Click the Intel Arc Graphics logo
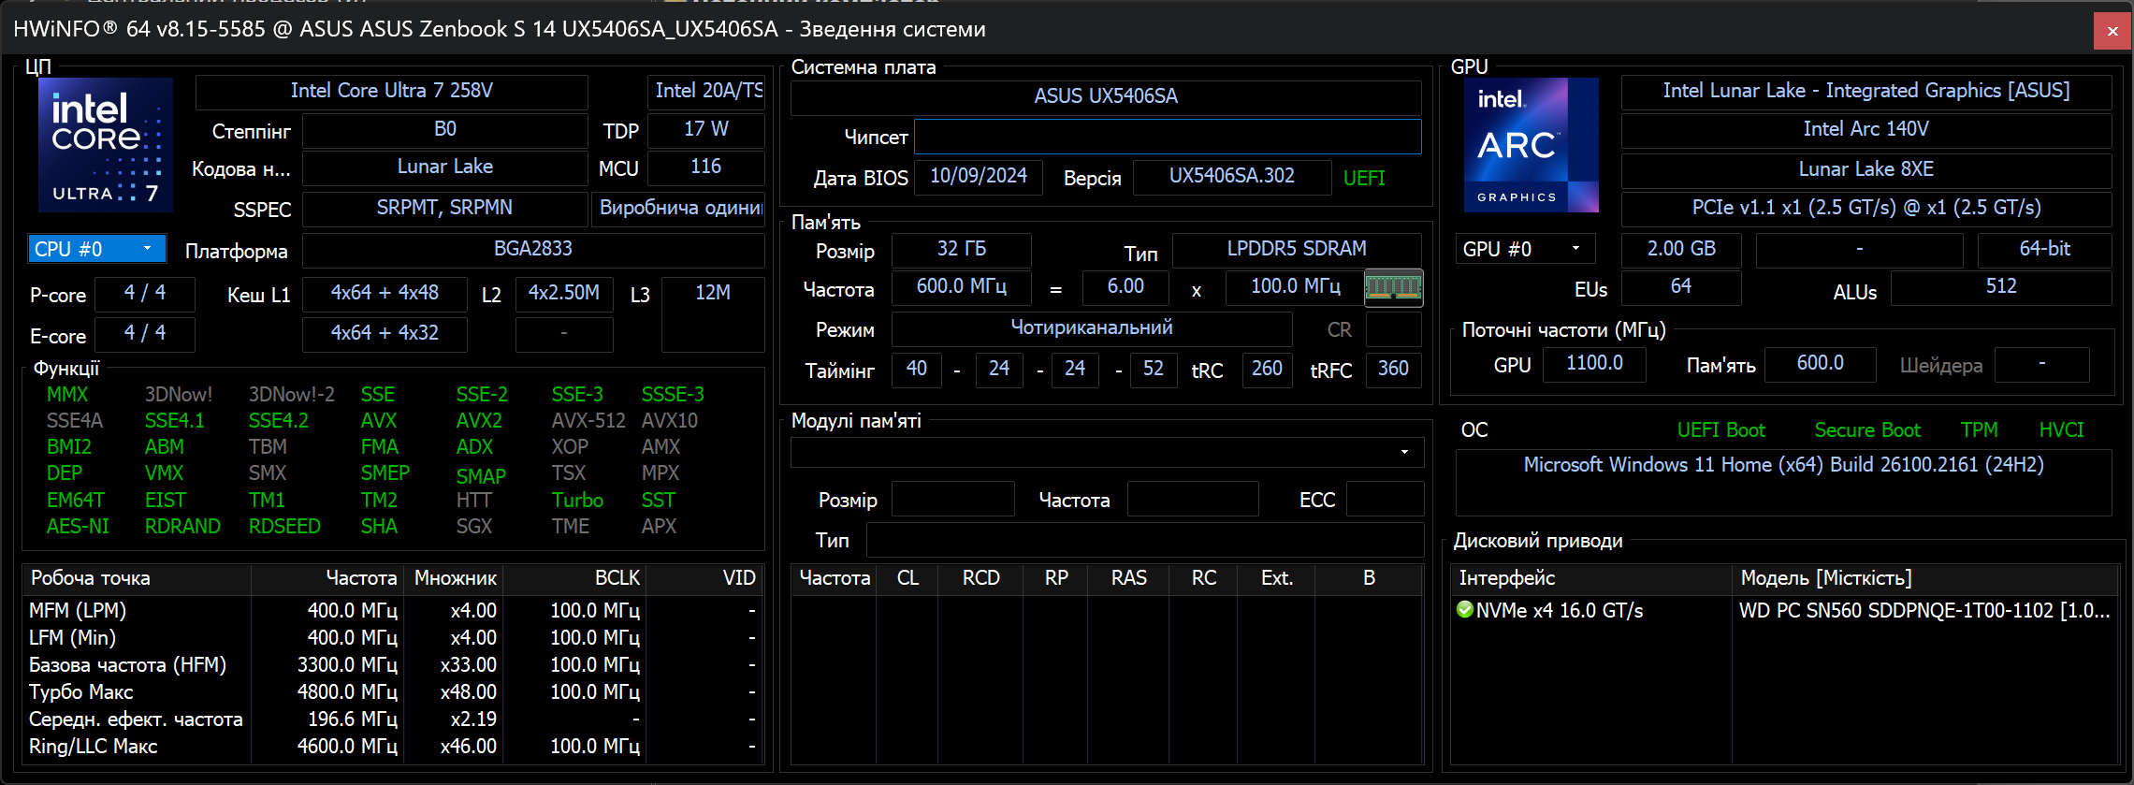 pyautogui.click(x=1532, y=145)
